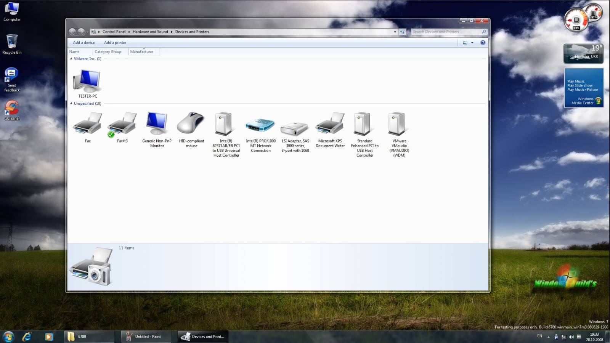Select VMware VMaudio (WDM) device

[x=399, y=134]
